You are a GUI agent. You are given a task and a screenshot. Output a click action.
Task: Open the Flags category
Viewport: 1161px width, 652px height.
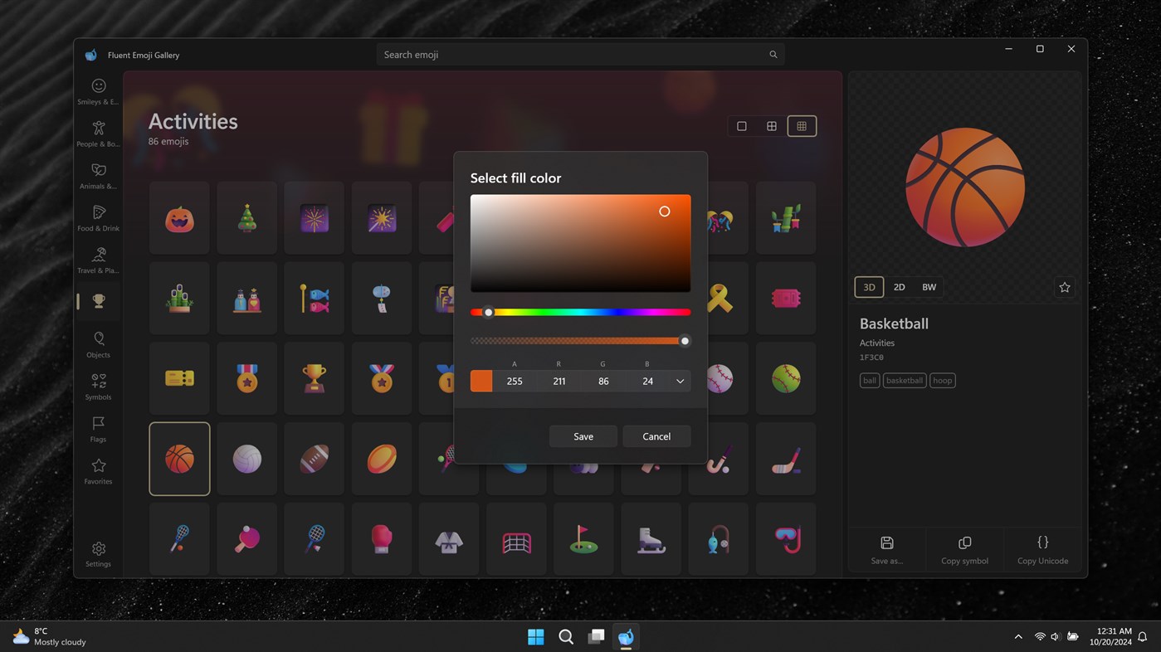(98, 426)
